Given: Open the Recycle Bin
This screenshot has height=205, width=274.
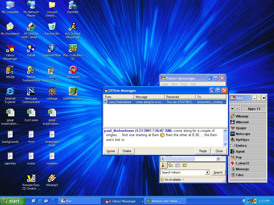Looking at the screenshot, I should click(x=52, y=29).
